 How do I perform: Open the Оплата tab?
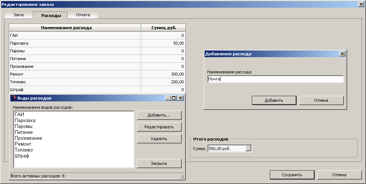(x=83, y=15)
